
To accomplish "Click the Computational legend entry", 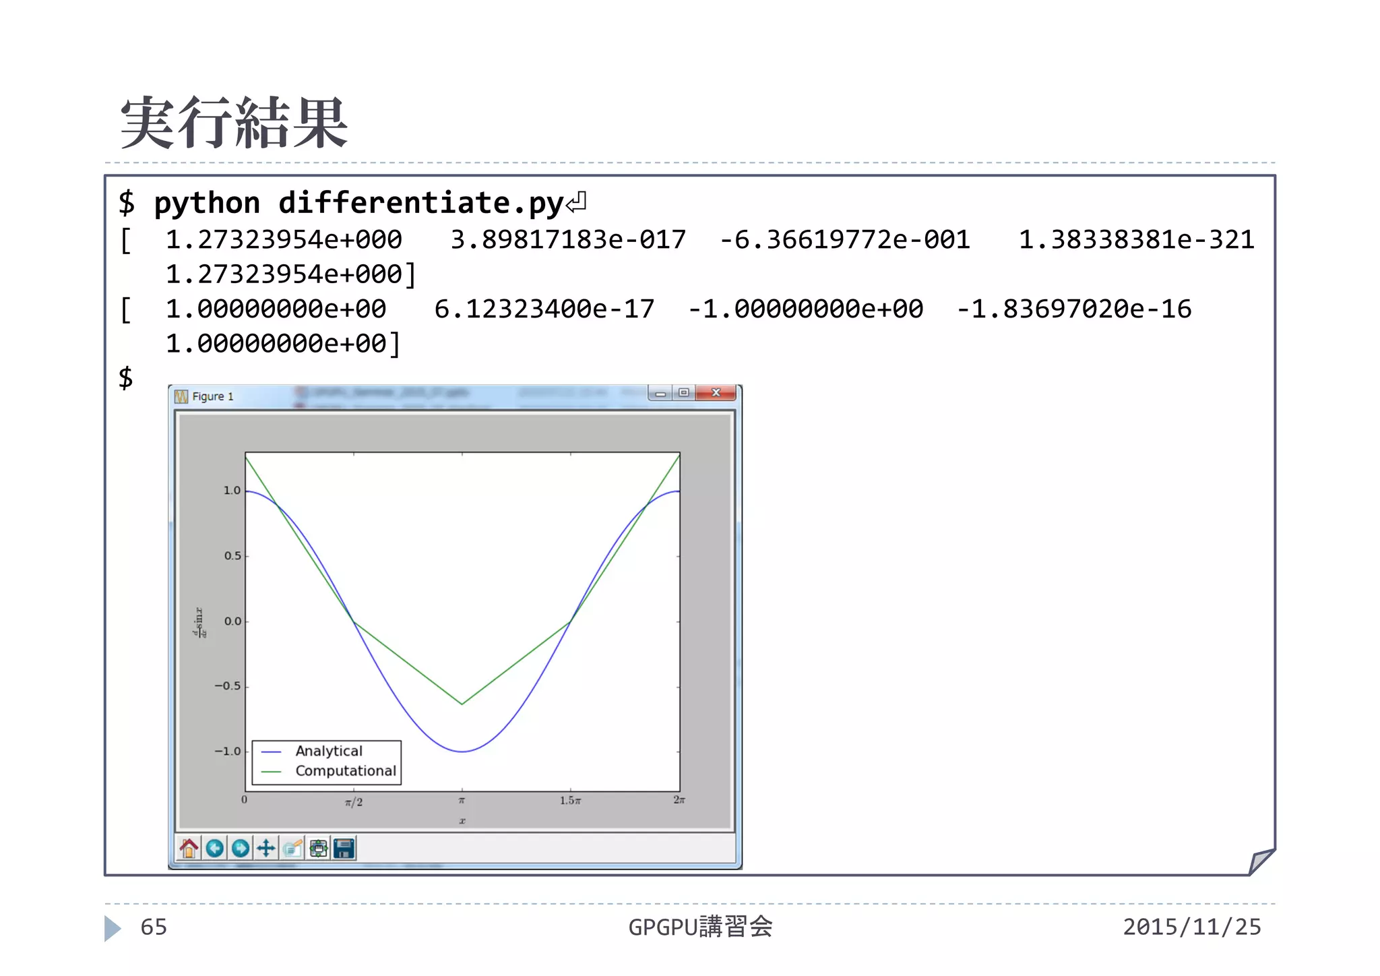I will [330, 770].
